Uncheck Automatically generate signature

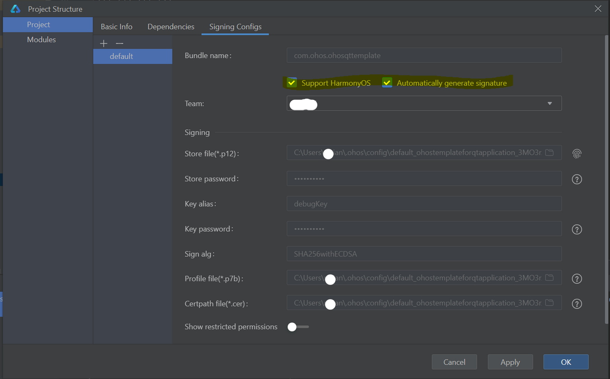coord(387,82)
